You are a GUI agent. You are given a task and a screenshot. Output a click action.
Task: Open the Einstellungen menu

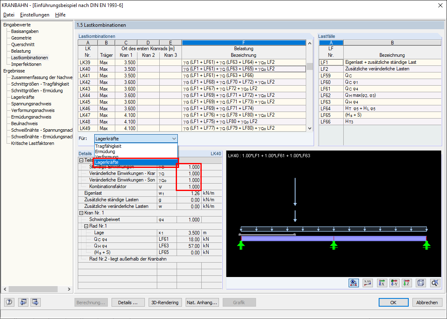pos(35,15)
